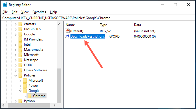Expand the top-level Microsoft key
Viewport: 196px width, 109px height.
15,55
